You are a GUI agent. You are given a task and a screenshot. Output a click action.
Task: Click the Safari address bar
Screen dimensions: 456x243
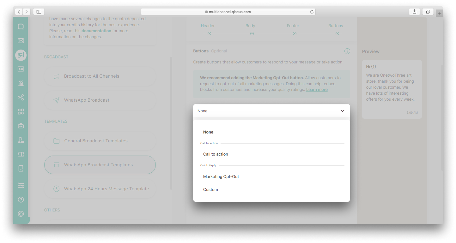[x=228, y=12]
